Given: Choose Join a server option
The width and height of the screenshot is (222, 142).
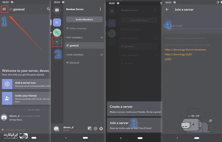Looking at the screenshot, I should point(134,125).
